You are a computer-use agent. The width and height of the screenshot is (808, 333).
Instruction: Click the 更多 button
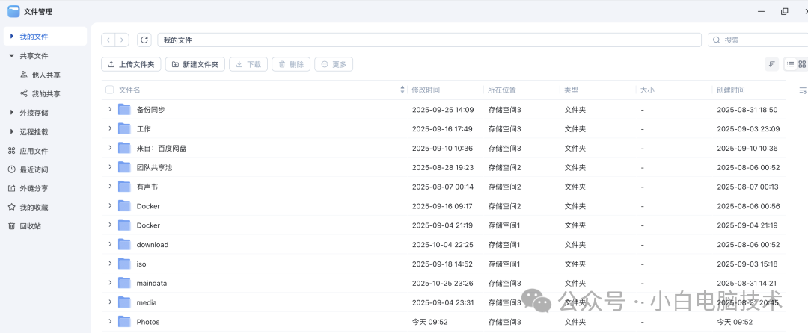click(x=334, y=64)
